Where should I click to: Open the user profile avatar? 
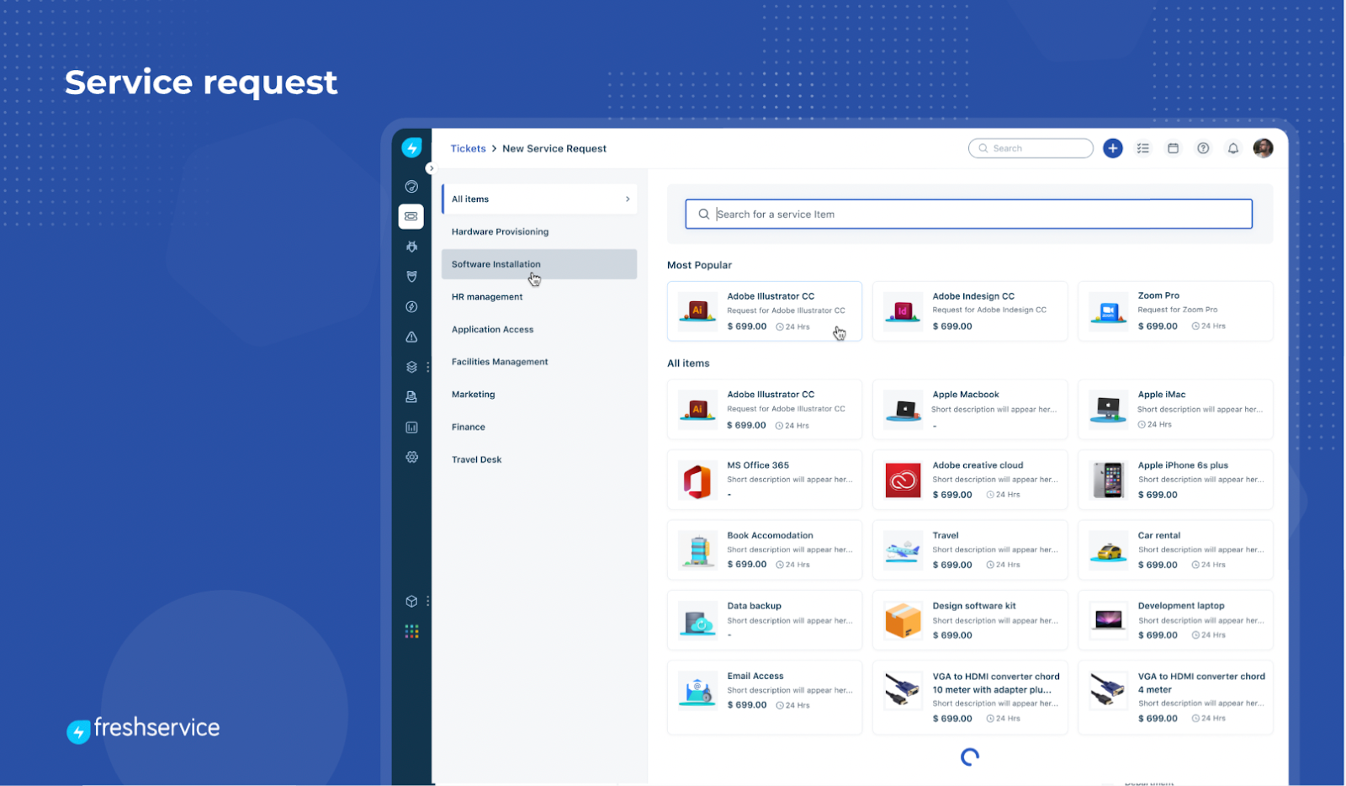[1263, 148]
